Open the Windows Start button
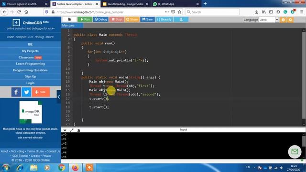Screen dimensions: 306x172 point(6,168)
